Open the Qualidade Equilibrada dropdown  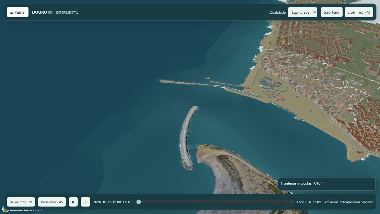pos(303,12)
